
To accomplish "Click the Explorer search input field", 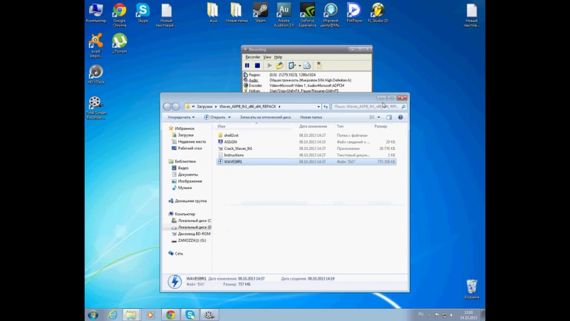I will pyautogui.click(x=368, y=106).
